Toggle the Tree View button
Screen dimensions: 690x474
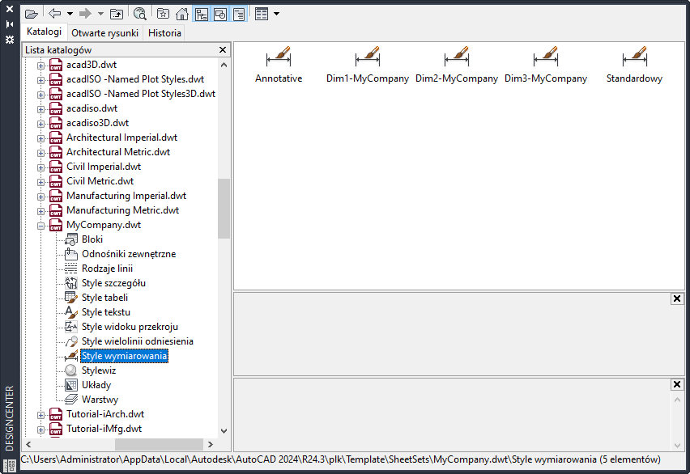pyautogui.click(x=202, y=14)
